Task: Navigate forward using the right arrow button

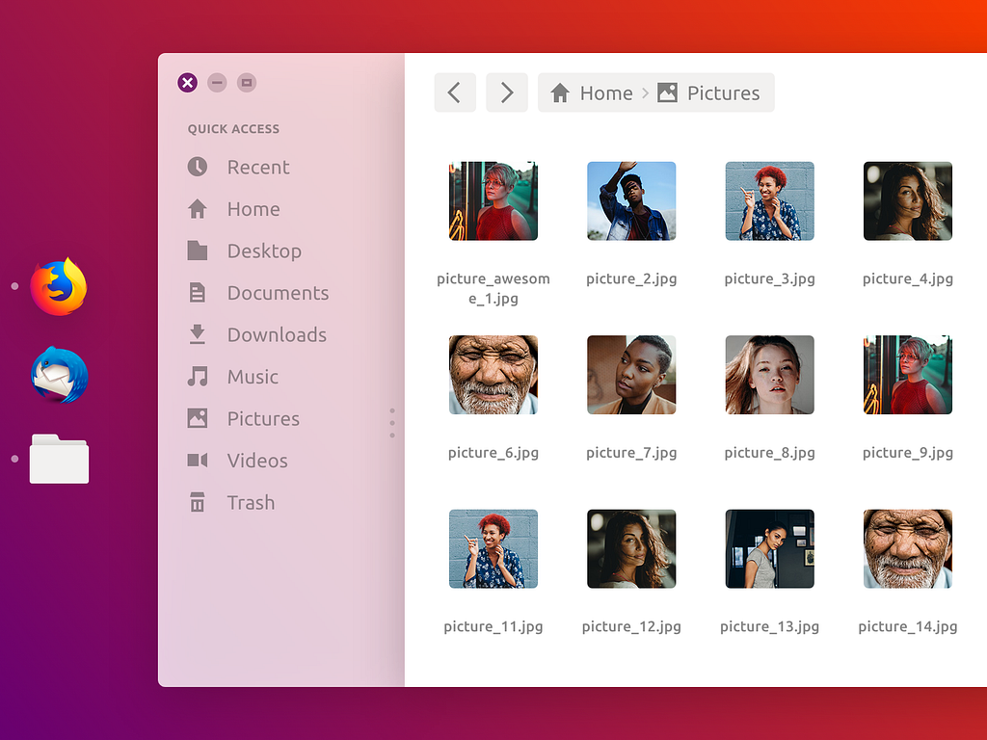Action: click(x=507, y=92)
